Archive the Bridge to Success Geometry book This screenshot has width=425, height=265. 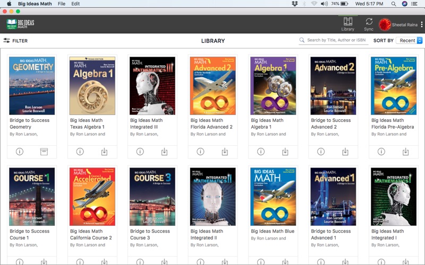(44, 152)
